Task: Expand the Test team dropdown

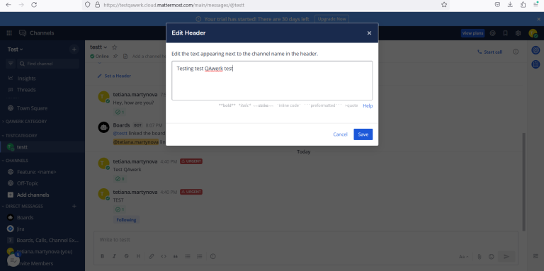Action: pos(16,50)
